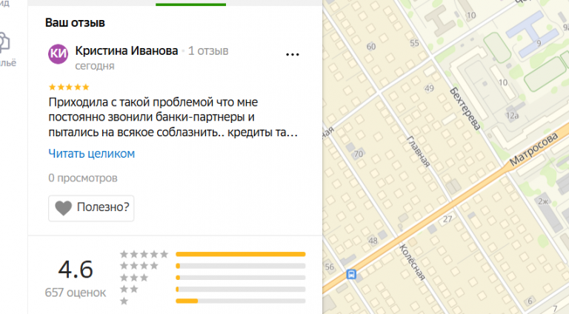Click building 12а on the map
This screenshot has width=569, height=314.
512,116
